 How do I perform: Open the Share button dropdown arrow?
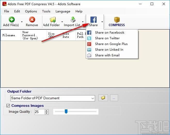(102, 22)
